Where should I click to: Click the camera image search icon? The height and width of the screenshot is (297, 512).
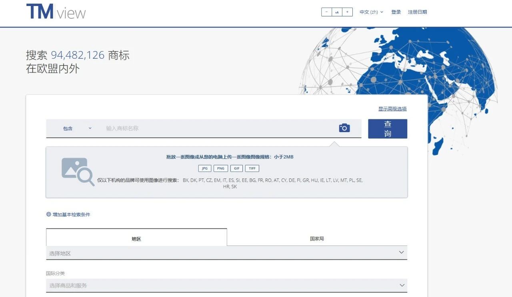pos(344,128)
